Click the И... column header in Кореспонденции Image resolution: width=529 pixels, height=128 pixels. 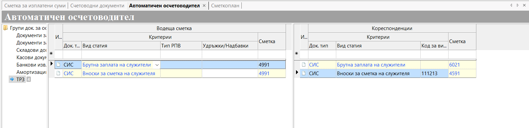coord(304,37)
